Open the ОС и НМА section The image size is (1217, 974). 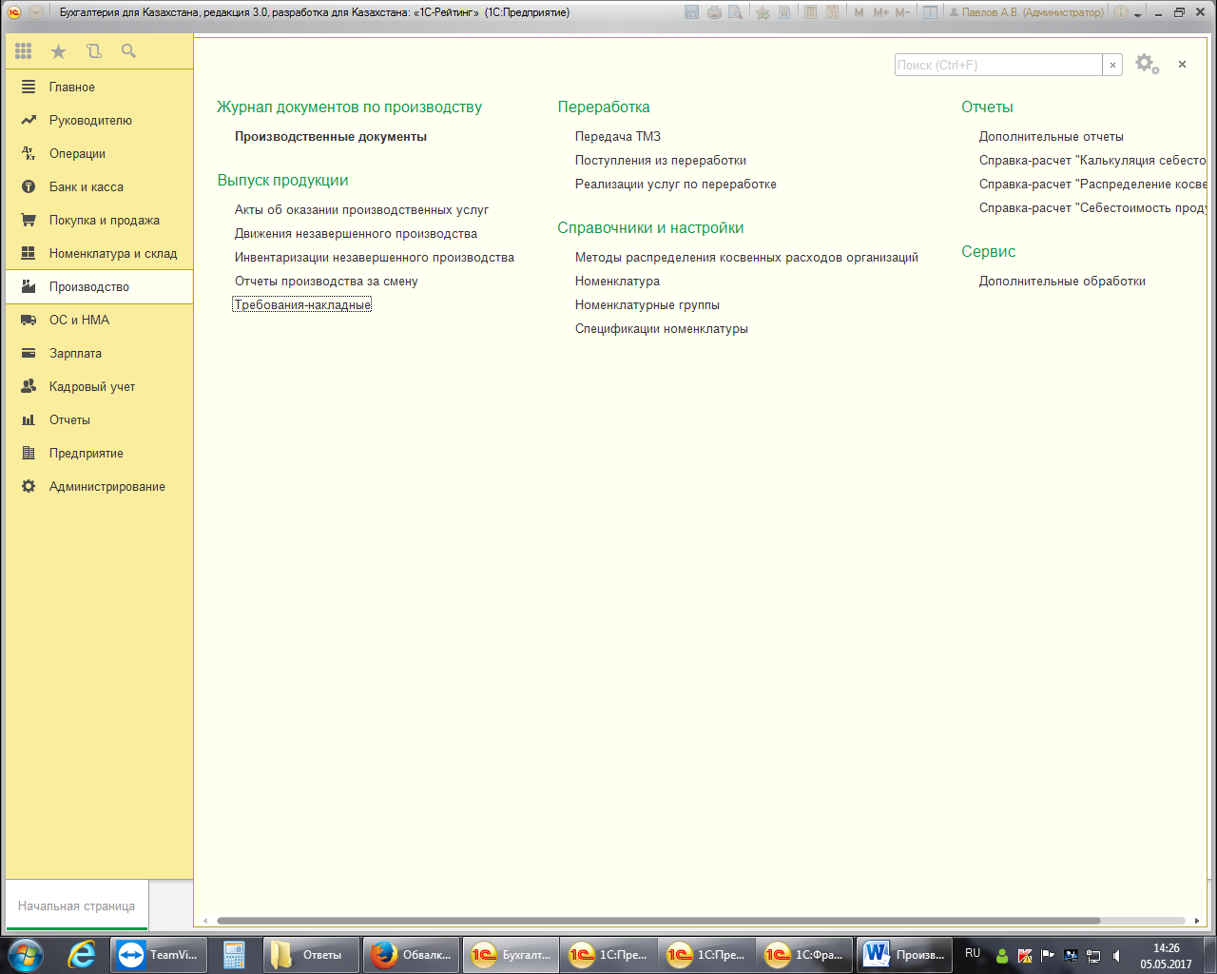coord(99,320)
